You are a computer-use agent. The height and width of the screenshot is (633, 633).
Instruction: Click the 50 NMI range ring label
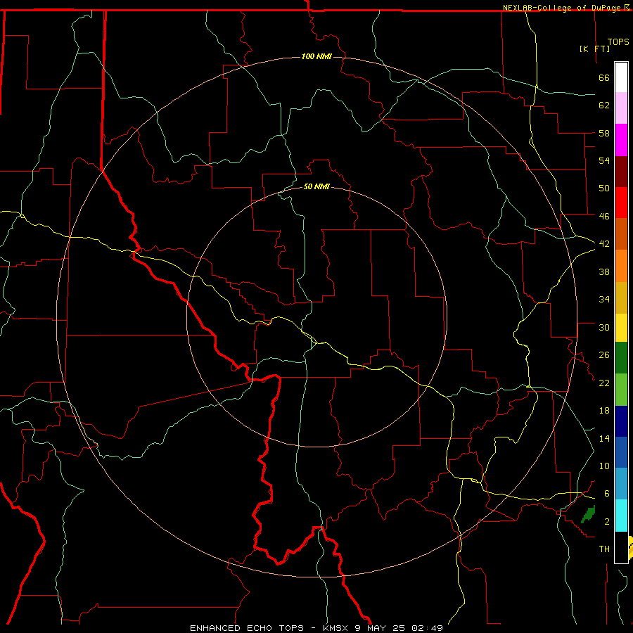pos(316,186)
